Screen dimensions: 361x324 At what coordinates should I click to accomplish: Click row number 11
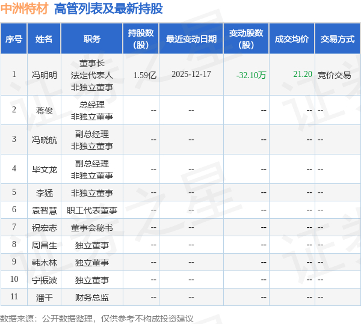(x=14, y=296)
